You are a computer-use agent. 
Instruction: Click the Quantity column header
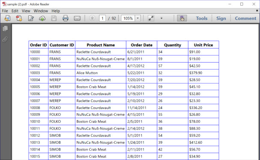tap(173, 45)
